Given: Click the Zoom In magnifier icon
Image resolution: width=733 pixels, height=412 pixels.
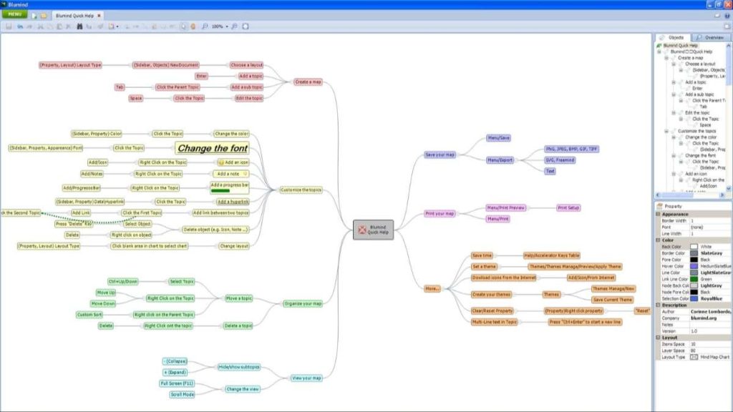Looking at the screenshot, I should click(235, 25).
